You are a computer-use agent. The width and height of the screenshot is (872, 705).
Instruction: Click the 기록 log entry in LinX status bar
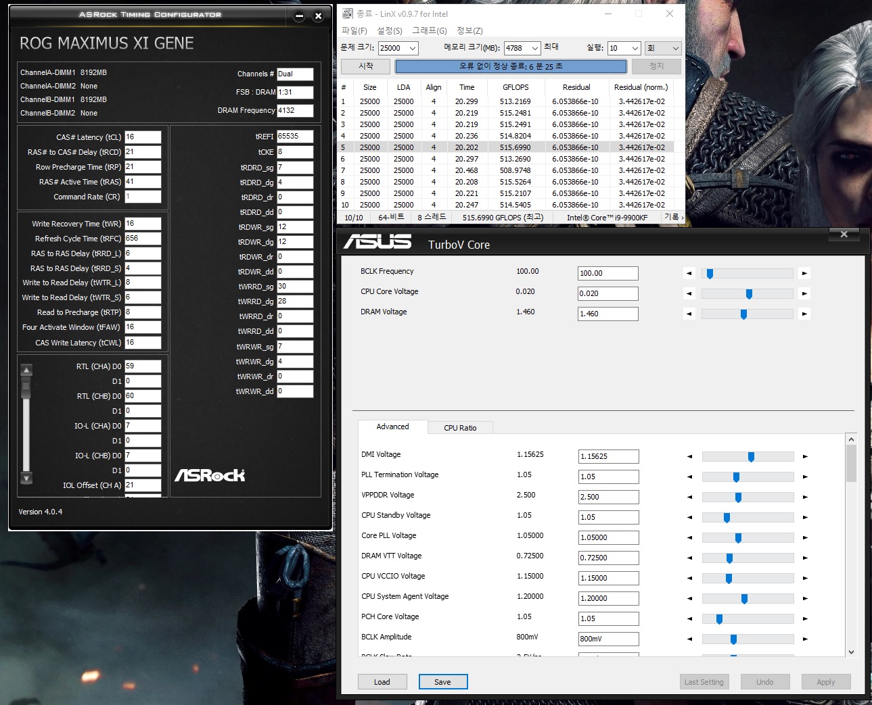pyautogui.click(x=674, y=217)
